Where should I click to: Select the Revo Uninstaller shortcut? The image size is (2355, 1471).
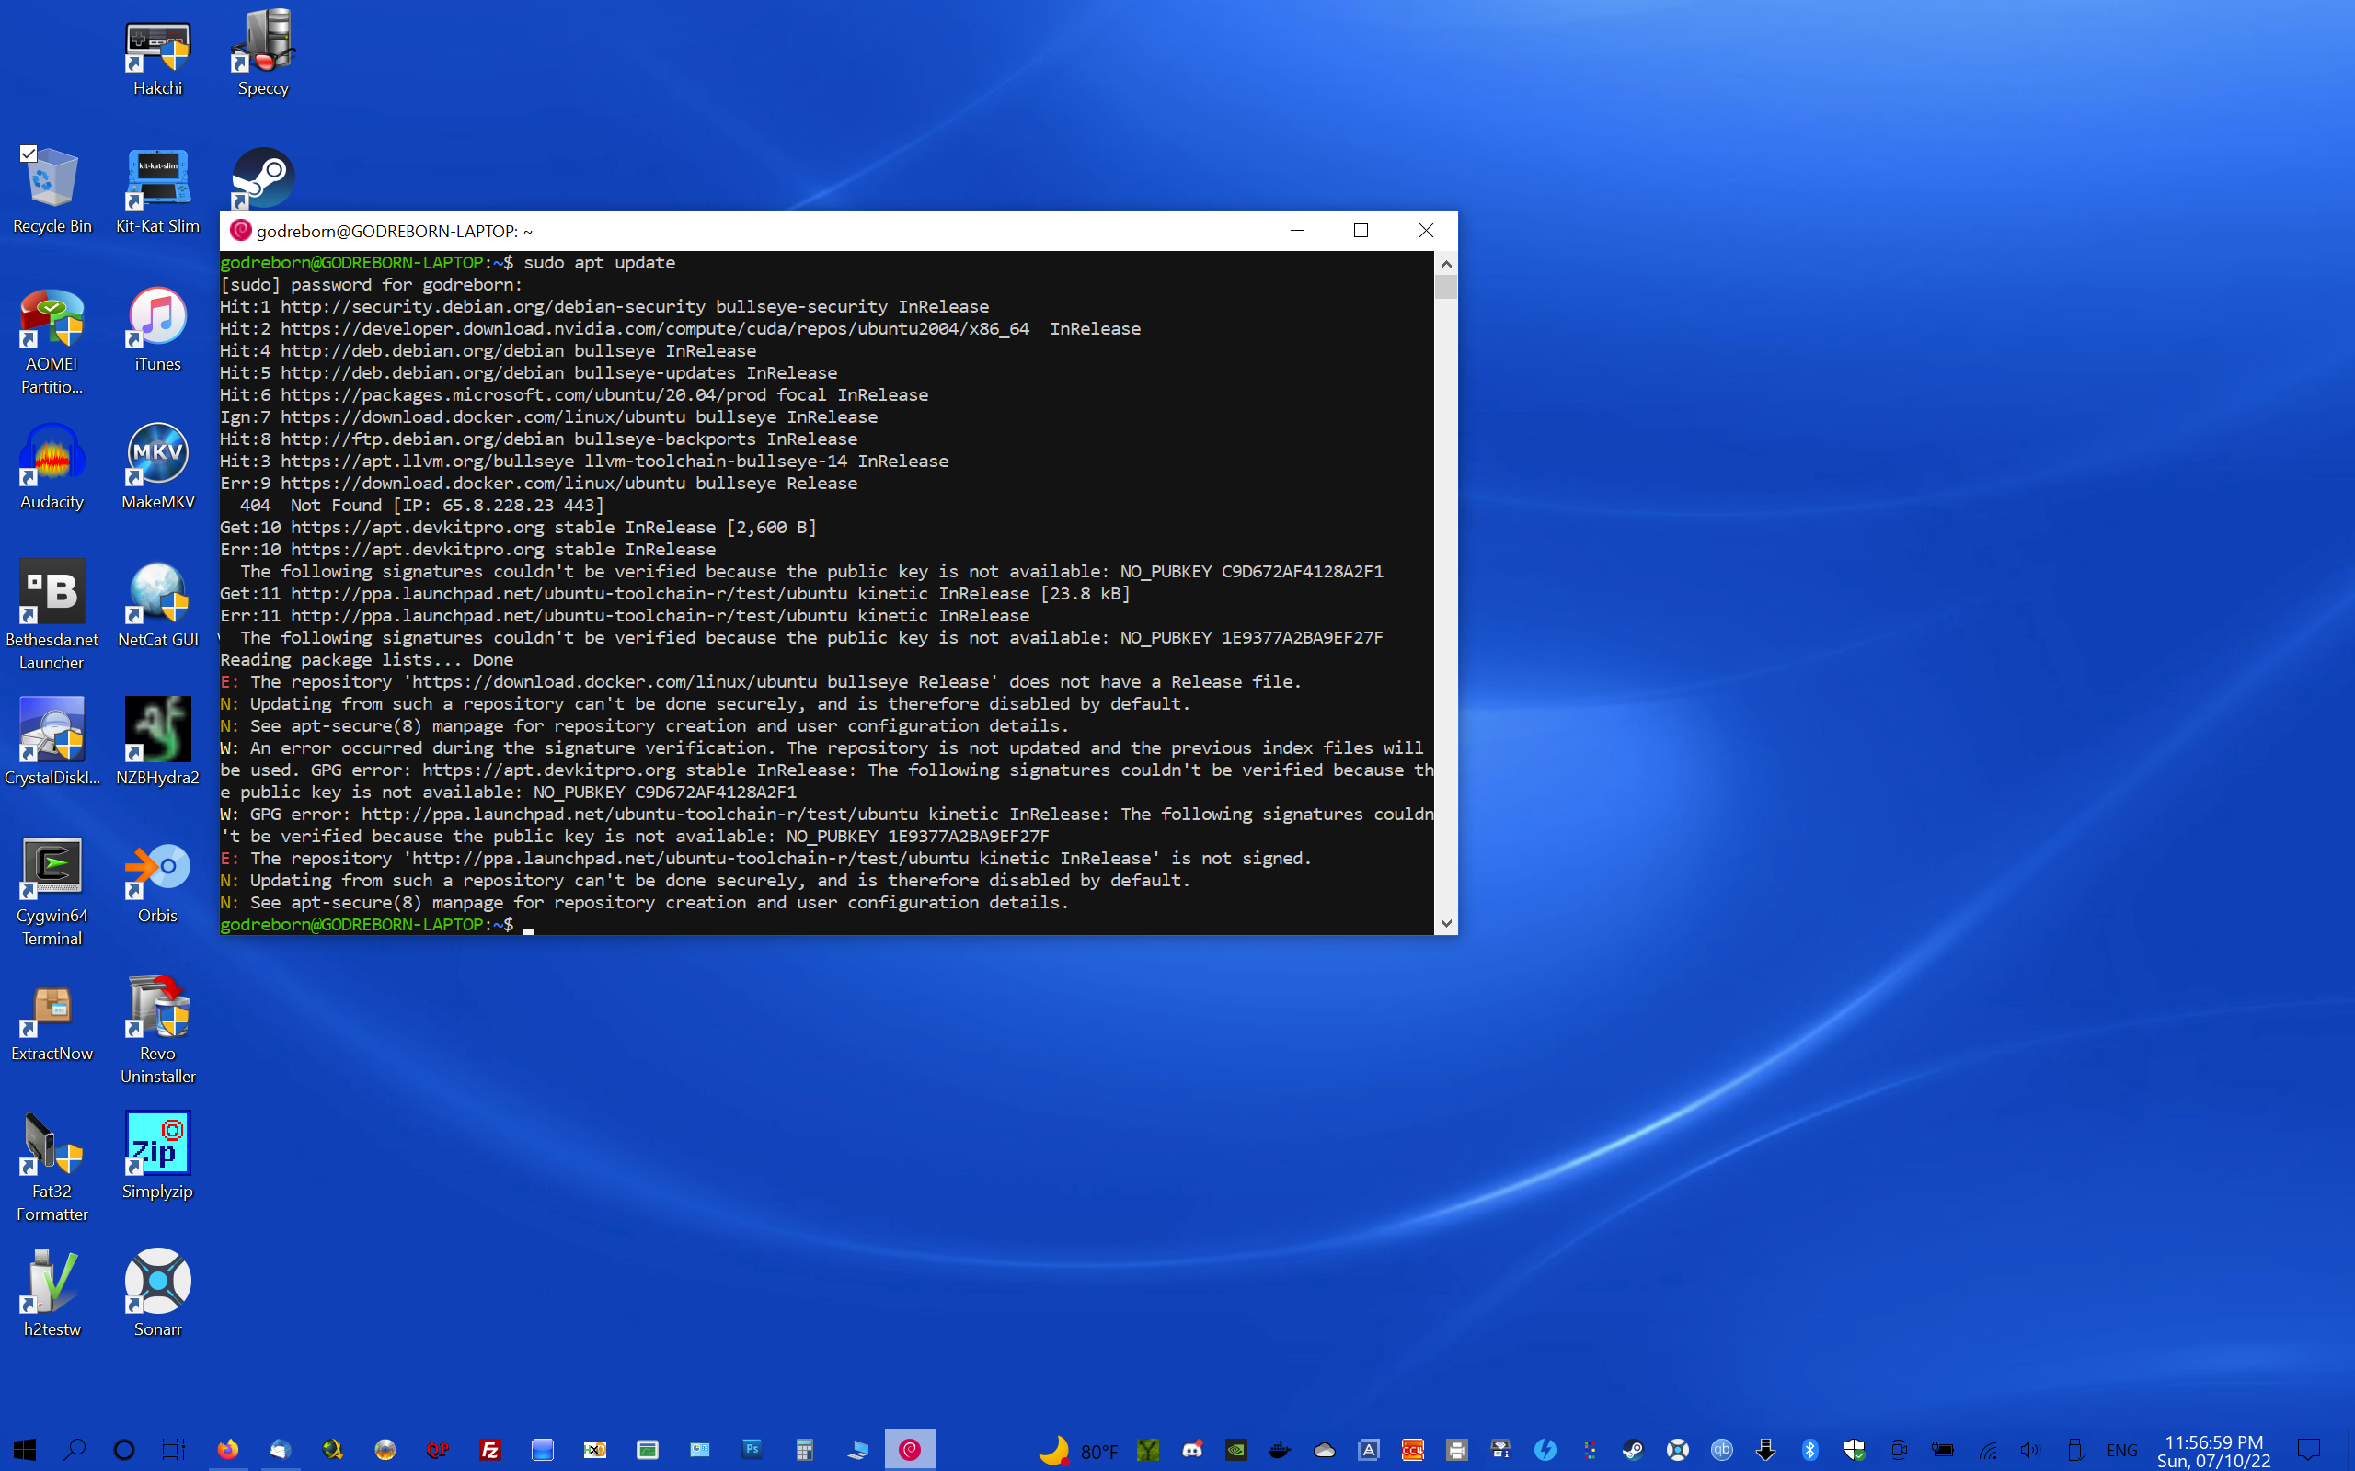tap(157, 1031)
